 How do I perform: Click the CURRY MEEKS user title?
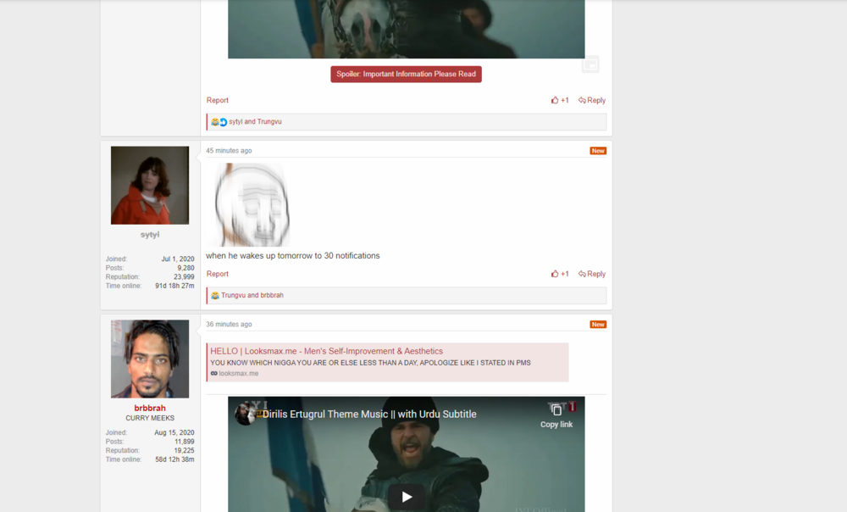pos(150,418)
